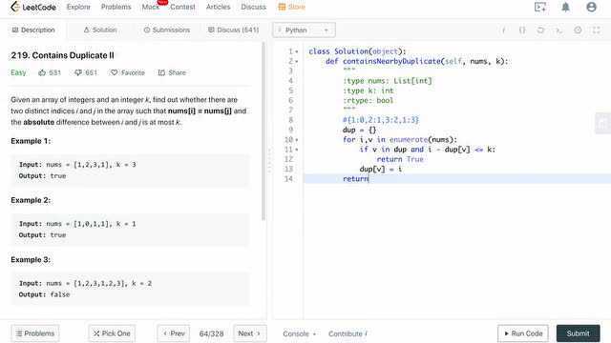Collapse code fold arrow at line 1

pos(297,51)
